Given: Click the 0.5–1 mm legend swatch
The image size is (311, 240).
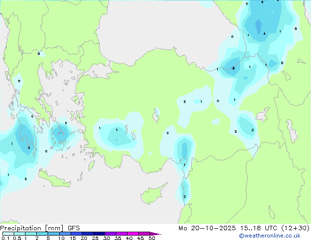Looking at the screenshot, I should coord(20,234).
